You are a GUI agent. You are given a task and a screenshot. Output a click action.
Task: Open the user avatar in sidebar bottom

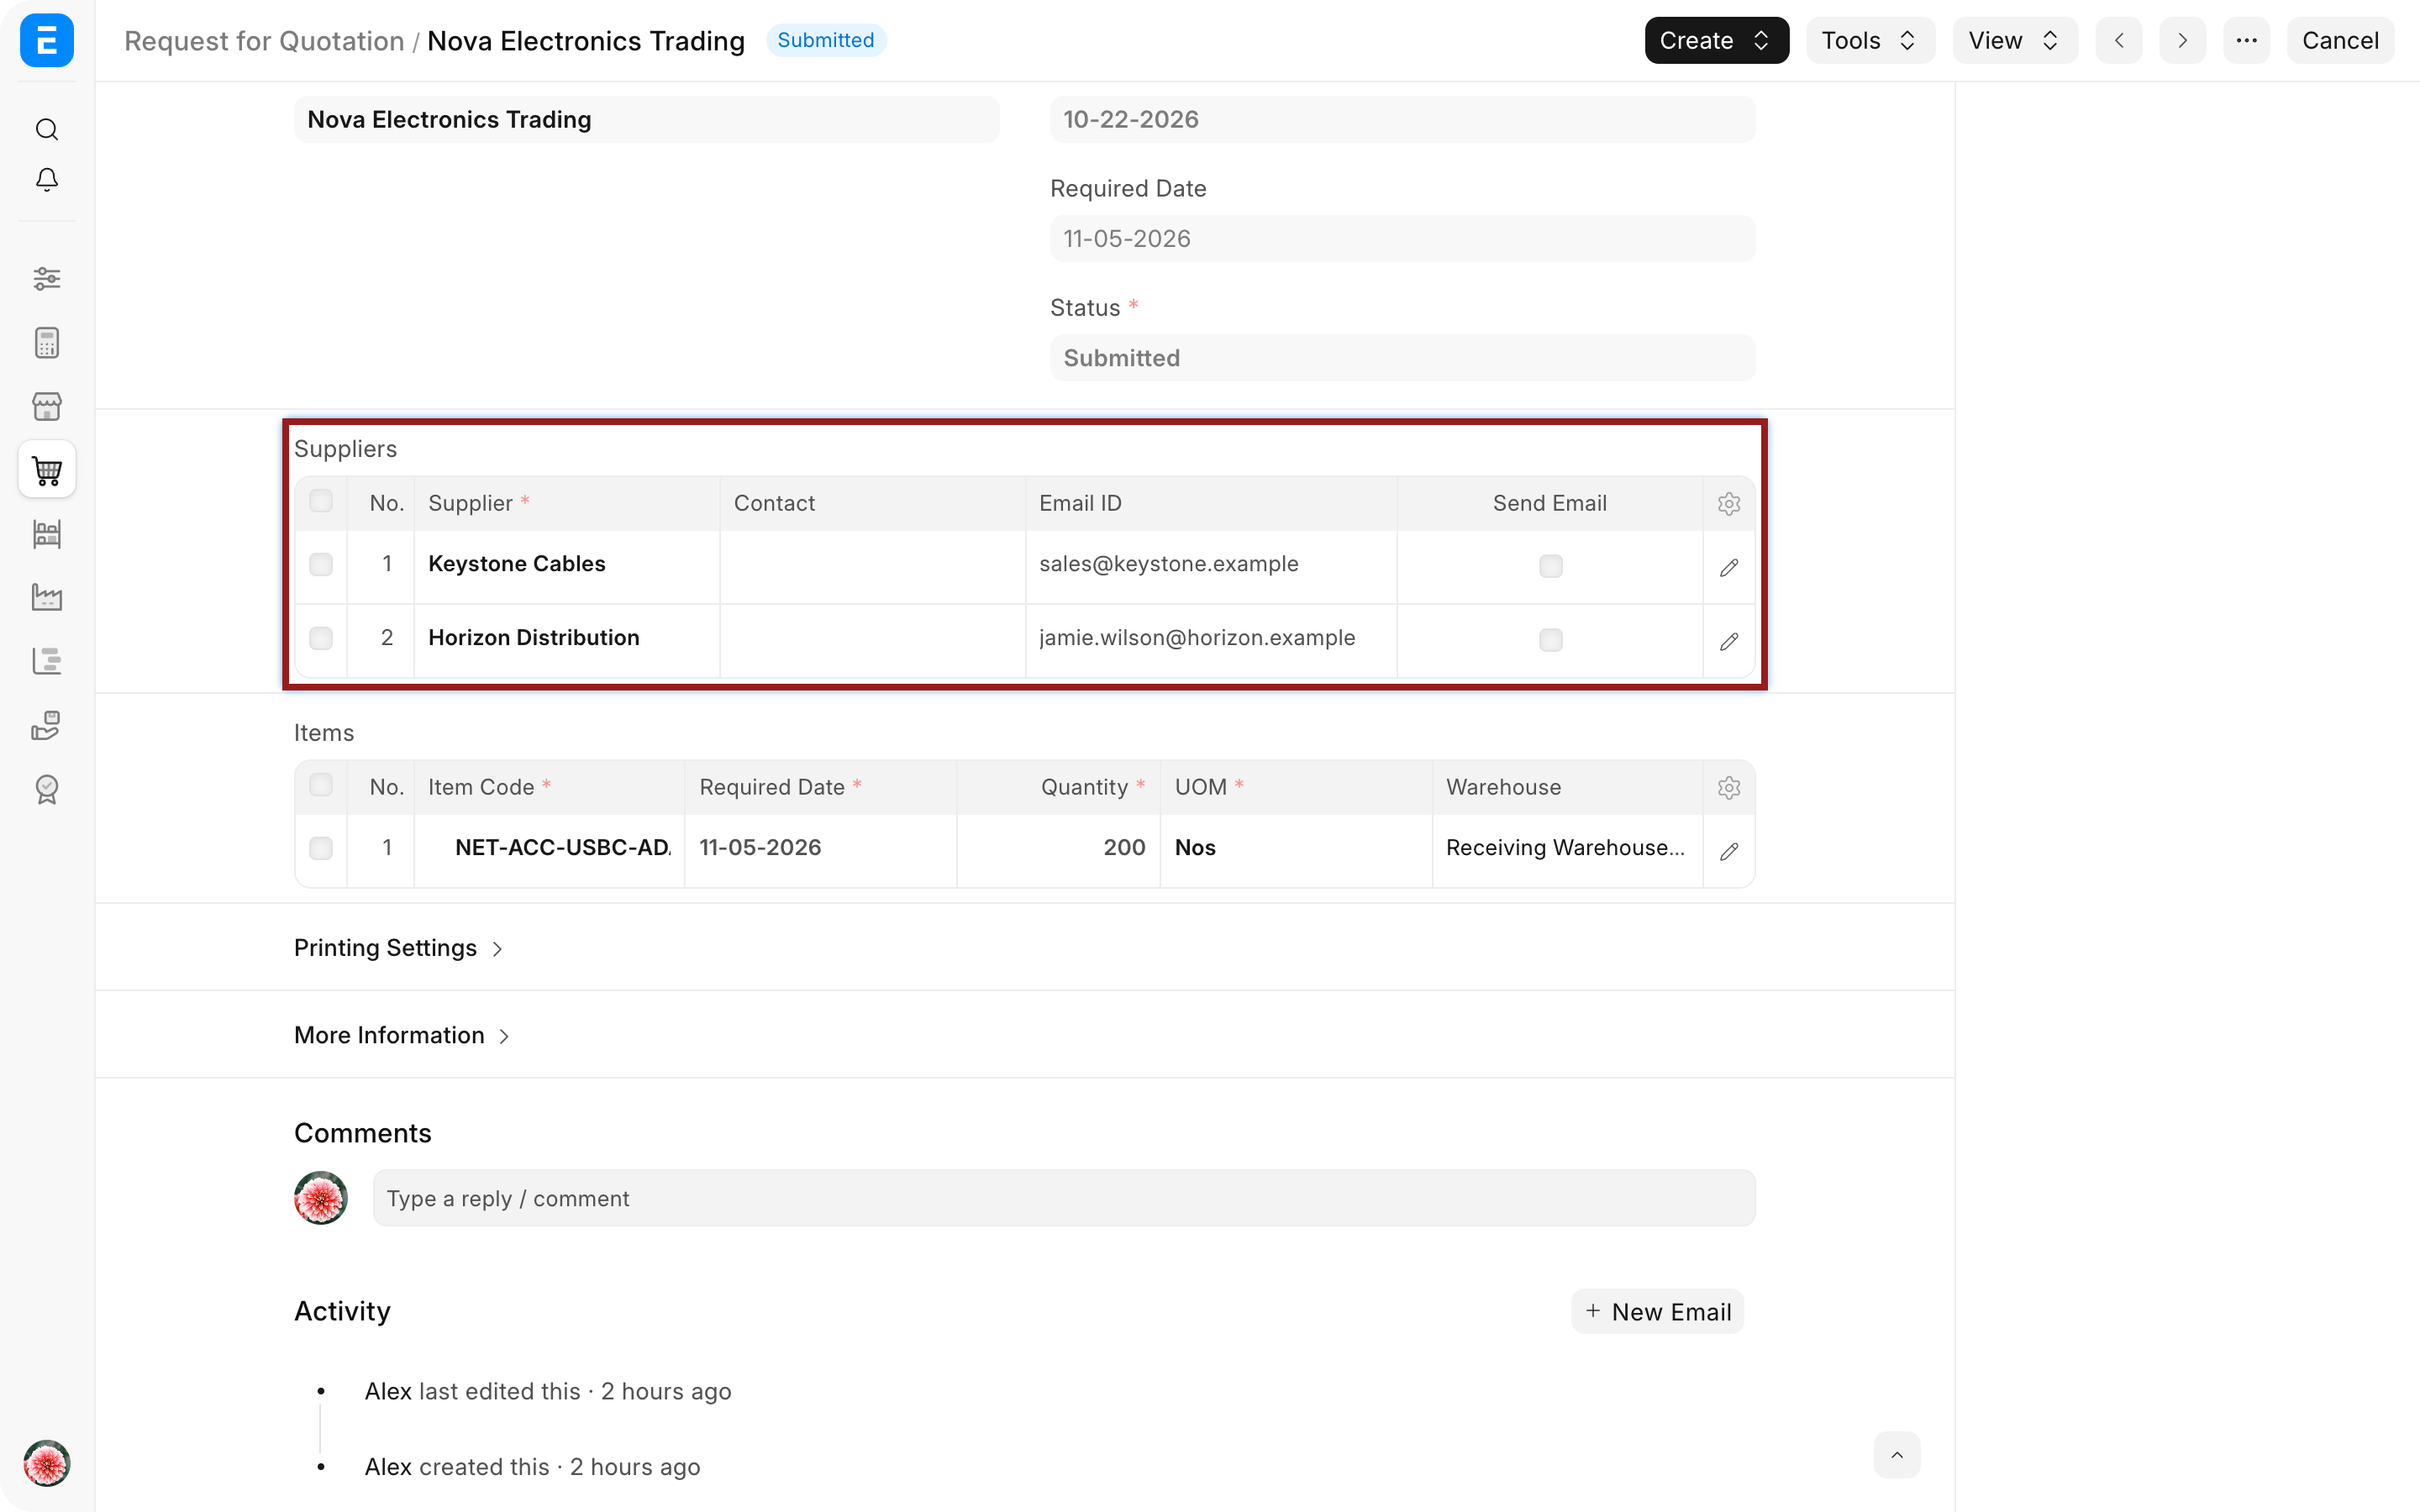(47, 1464)
